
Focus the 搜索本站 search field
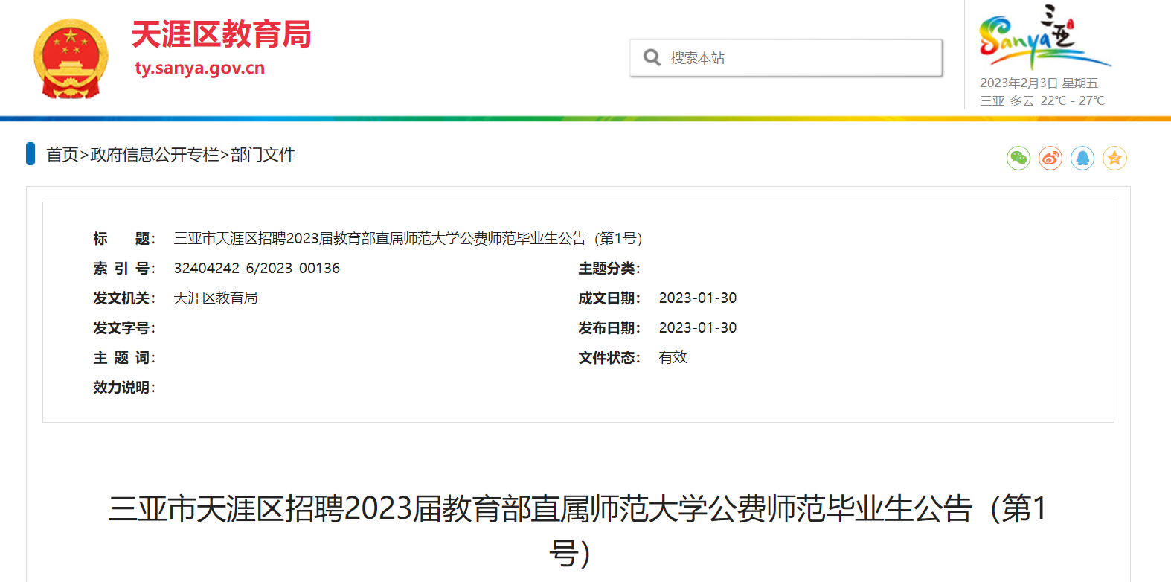pyautogui.click(x=786, y=57)
